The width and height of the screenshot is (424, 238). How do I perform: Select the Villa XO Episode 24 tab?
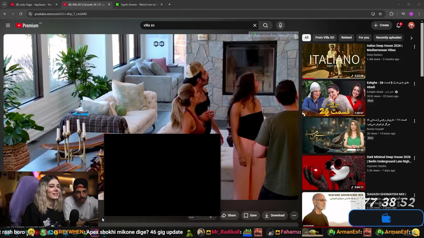point(87,5)
